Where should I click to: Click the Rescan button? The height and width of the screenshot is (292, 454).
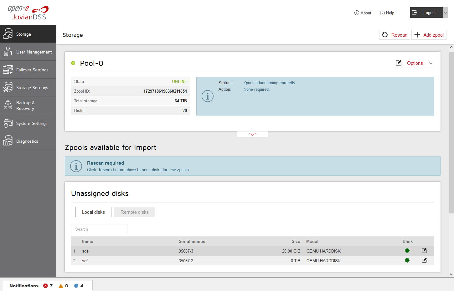pyautogui.click(x=395, y=35)
